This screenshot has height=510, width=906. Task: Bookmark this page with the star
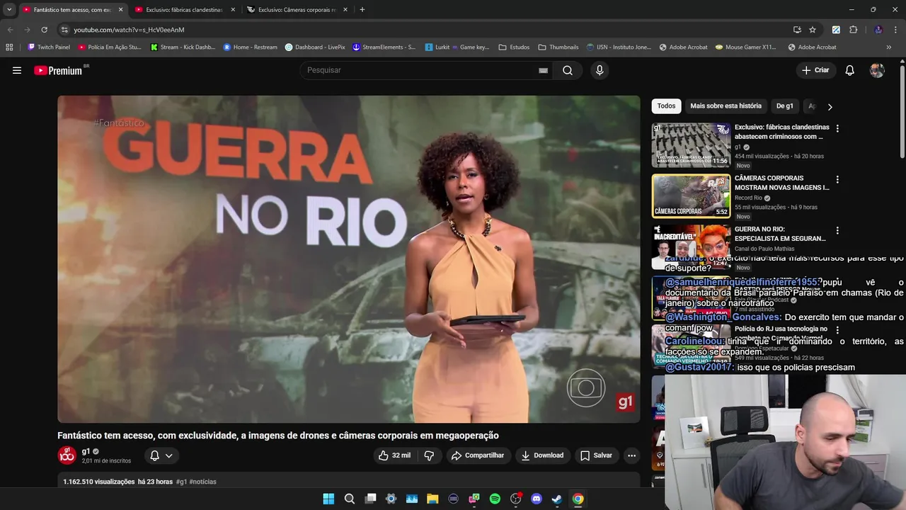click(x=813, y=30)
